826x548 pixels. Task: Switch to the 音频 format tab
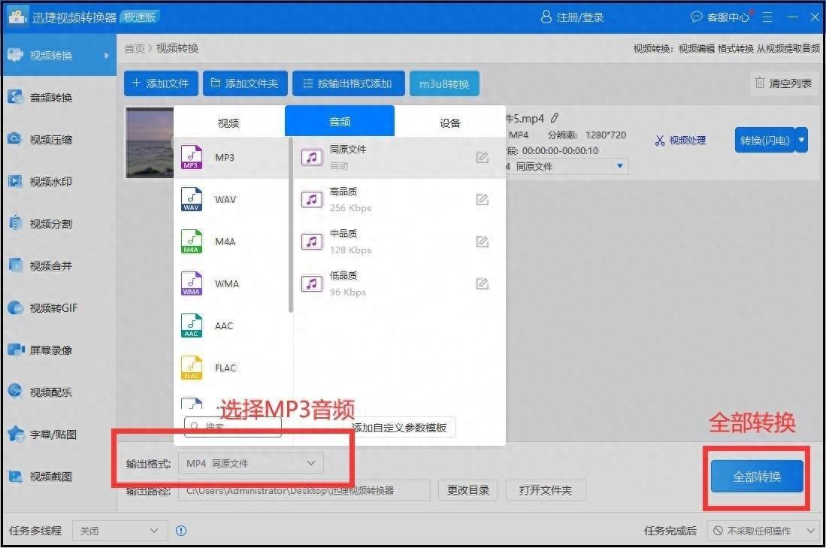point(340,122)
